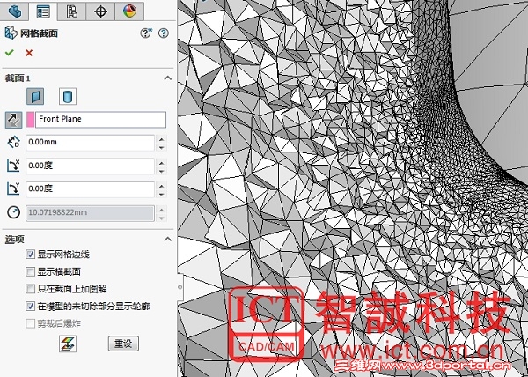
Task: Click the offset distance 0.00mm field
Action: [x=90, y=143]
